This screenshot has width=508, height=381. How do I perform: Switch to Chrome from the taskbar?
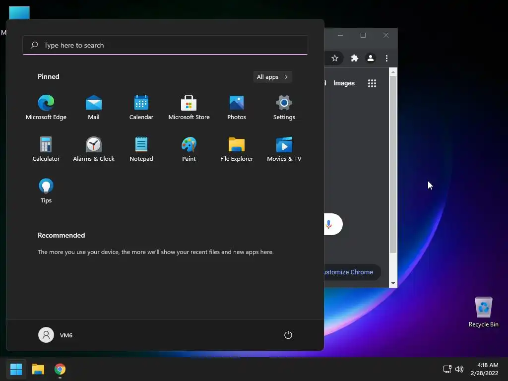pos(60,369)
